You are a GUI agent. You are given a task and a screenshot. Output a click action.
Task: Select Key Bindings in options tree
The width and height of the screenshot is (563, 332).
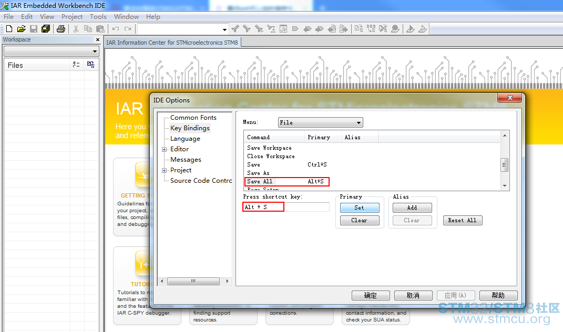[x=190, y=128]
